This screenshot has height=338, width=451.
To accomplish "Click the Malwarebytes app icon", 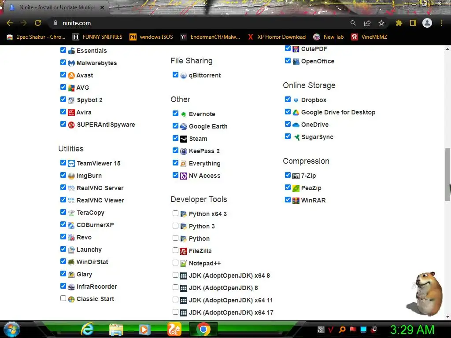I will point(71,63).
